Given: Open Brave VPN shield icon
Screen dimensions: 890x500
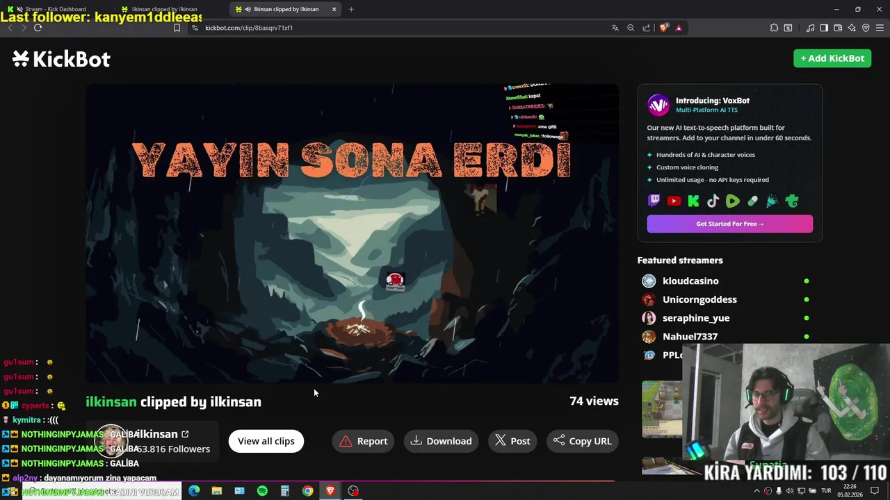Looking at the screenshot, I should click(866, 28).
